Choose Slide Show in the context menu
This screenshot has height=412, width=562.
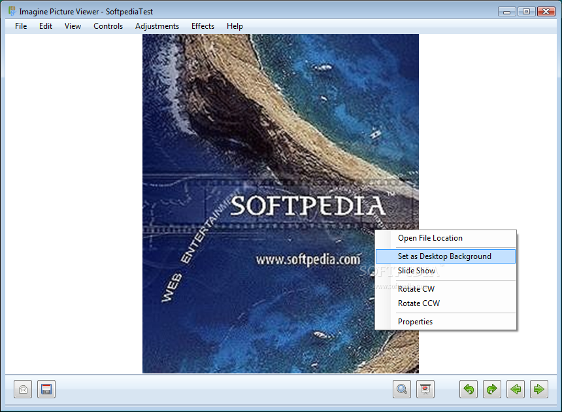(x=446, y=271)
